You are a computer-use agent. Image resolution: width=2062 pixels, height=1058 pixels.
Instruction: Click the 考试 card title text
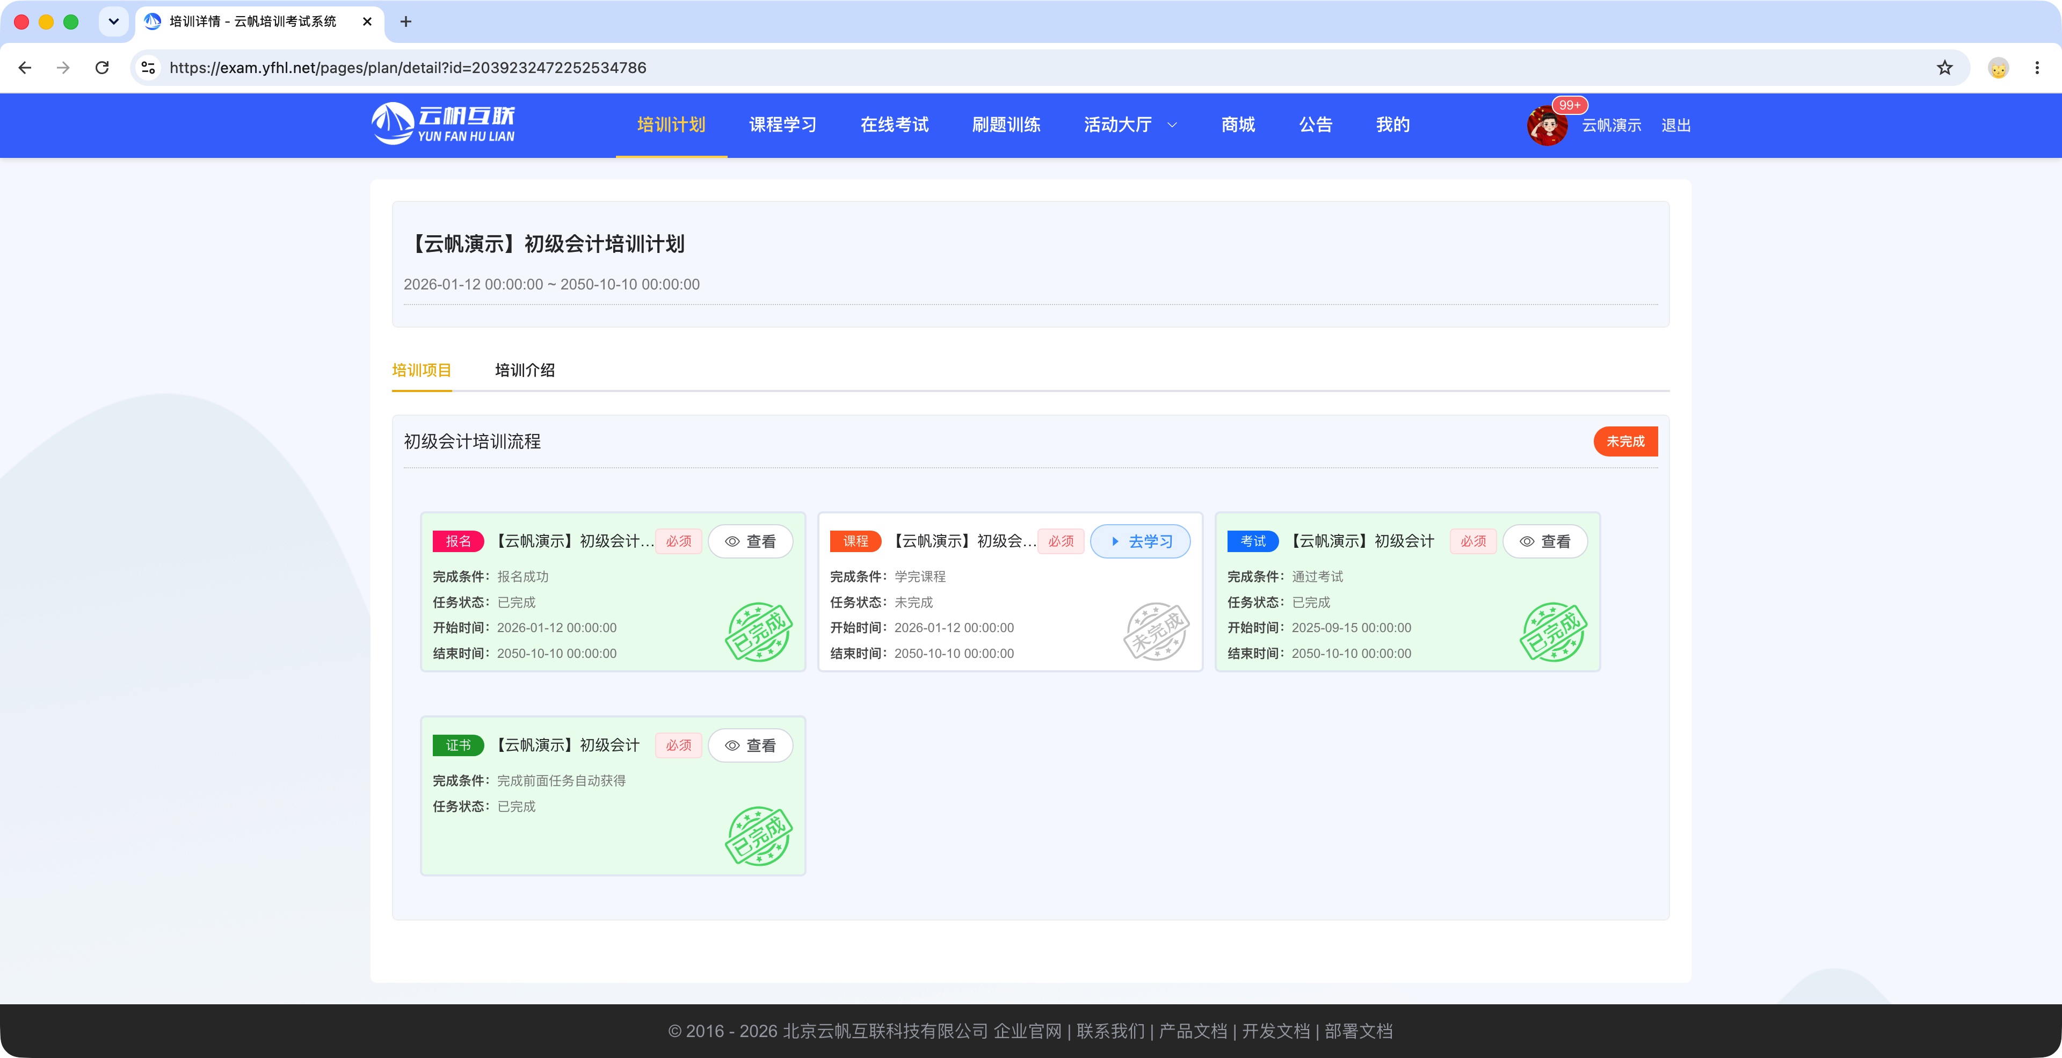coord(1360,542)
